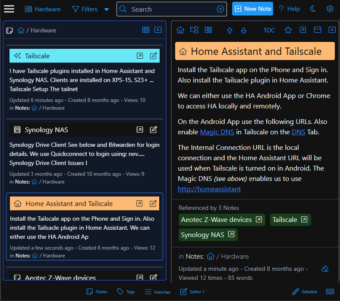Click Hardware in the left panel breadcrumb
This screenshot has height=301, width=340.
click(x=43, y=30)
